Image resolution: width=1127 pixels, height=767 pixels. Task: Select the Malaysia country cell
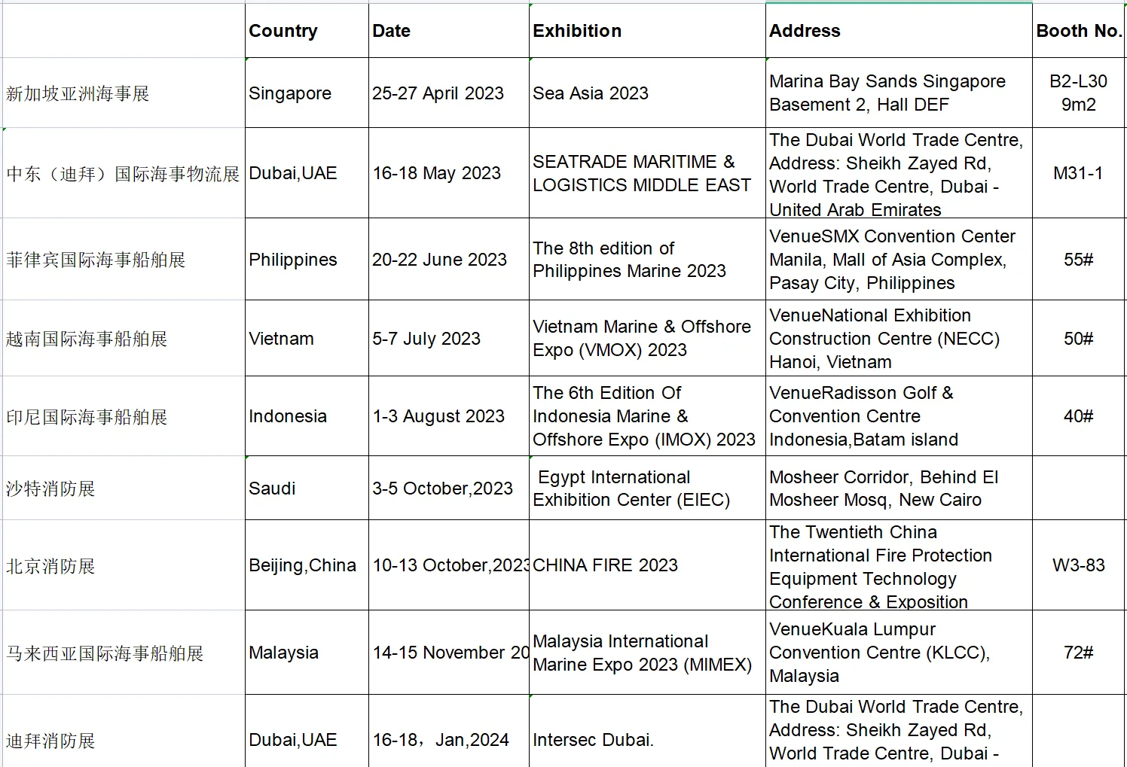click(x=306, y=653)
